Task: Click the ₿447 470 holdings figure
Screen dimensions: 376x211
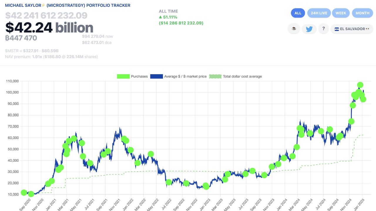Action: (x=21, y=38)
